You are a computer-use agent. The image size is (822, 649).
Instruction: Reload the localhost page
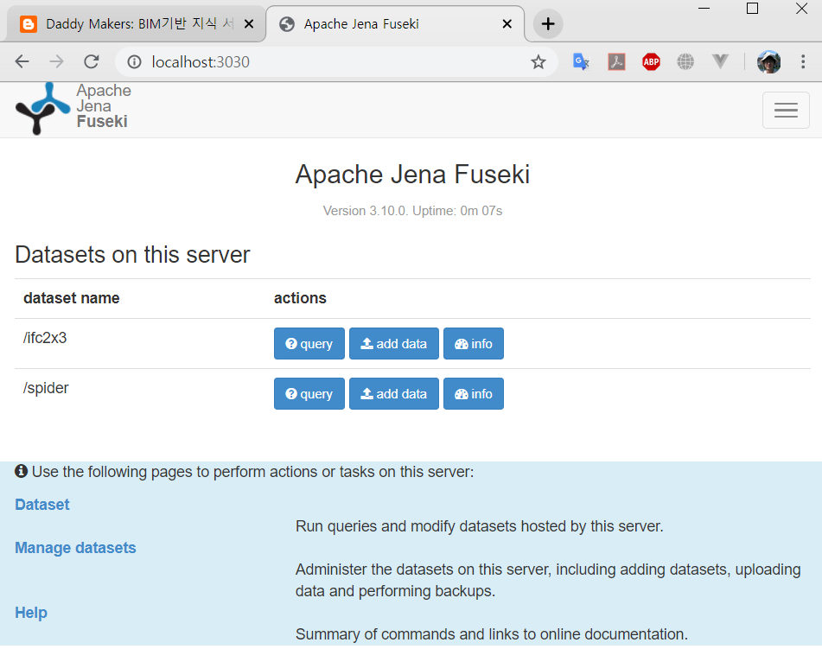tap(92, 62)
